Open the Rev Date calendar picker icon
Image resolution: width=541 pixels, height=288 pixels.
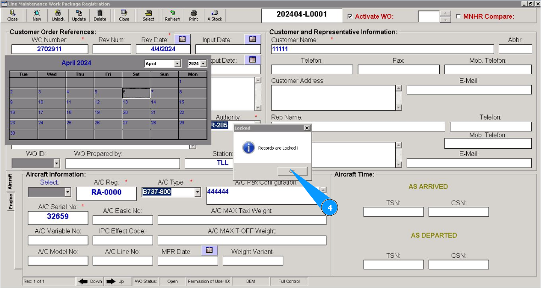coord(182,39)
